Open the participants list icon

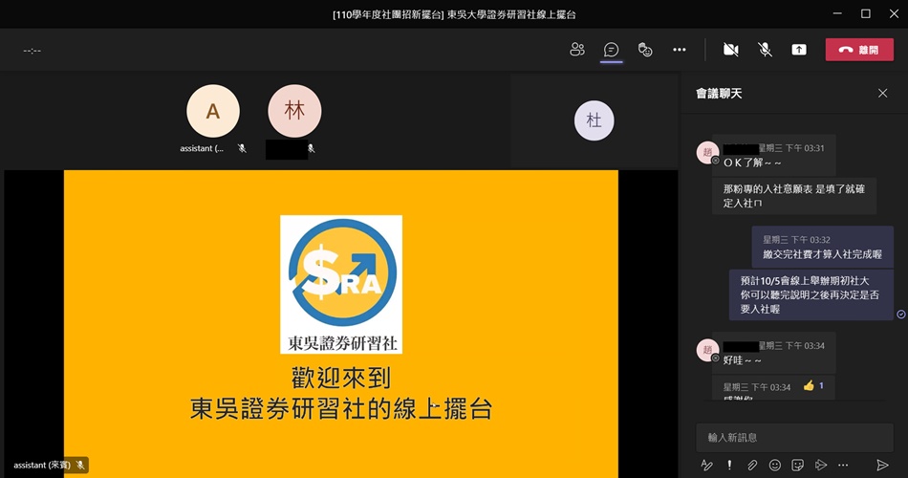tap(577, 50)
